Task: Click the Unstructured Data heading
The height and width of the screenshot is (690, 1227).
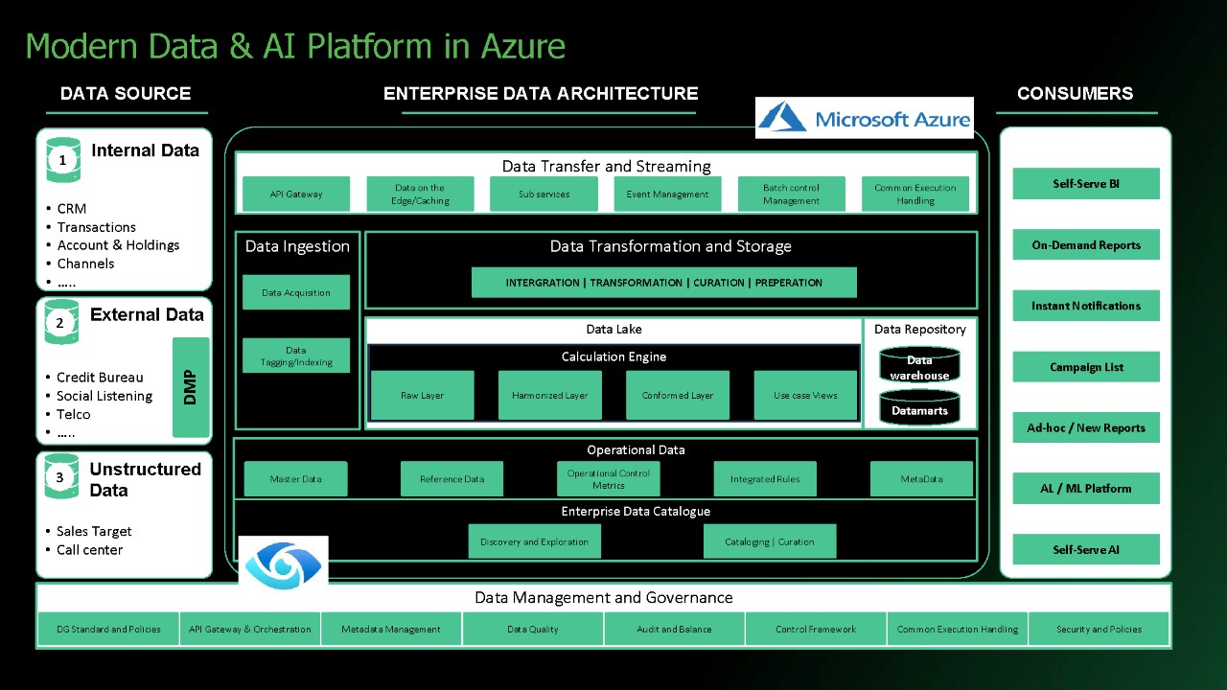Action: point(145,479)
